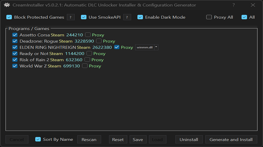Enable Proxy for Assetto Corsa
Screen dimensions: 263x147
88,35
